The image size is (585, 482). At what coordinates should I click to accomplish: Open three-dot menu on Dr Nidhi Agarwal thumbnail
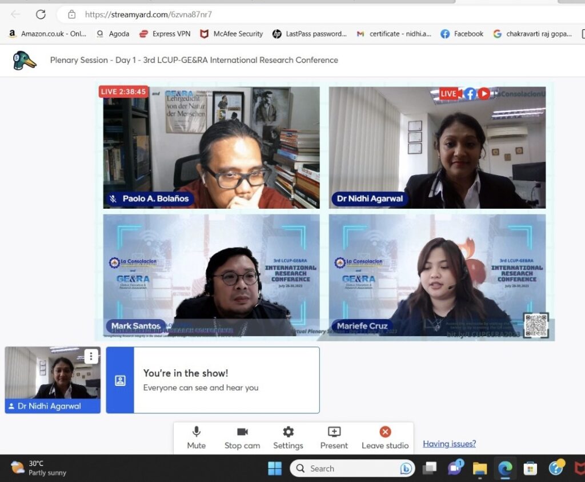coord(91,356)
